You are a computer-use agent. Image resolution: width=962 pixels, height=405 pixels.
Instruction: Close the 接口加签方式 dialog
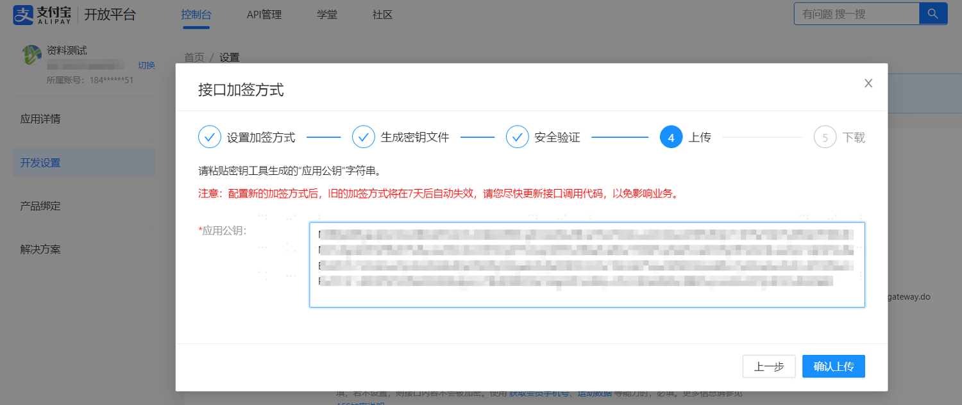click(868, 83)
